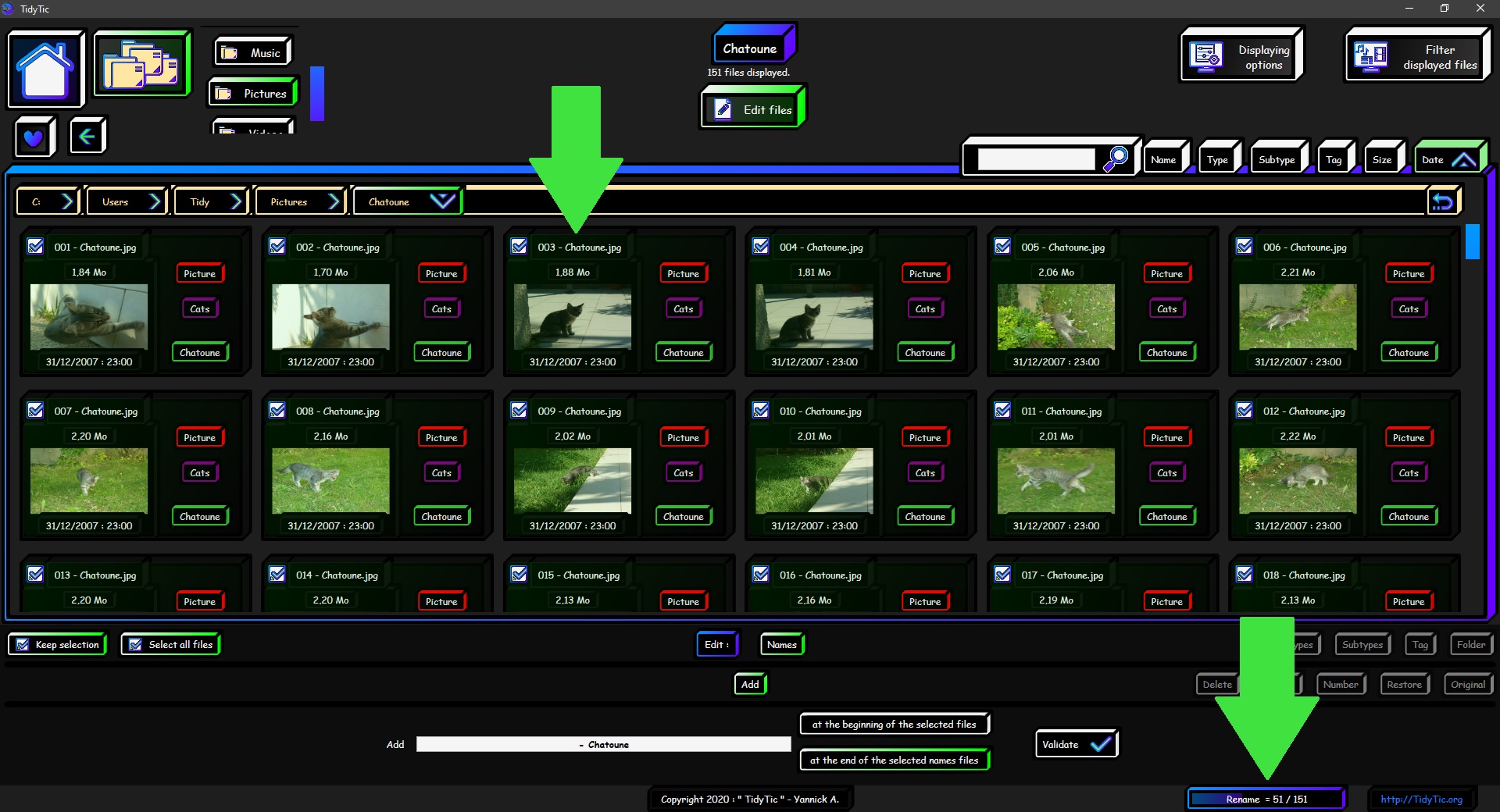Click the Folder edit button
Viewport: 1500px width, 812px height.
point(1471,644)
